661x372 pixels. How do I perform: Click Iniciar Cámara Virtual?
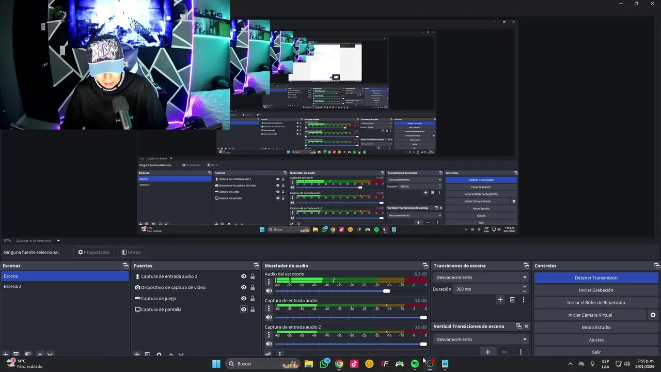590,315
